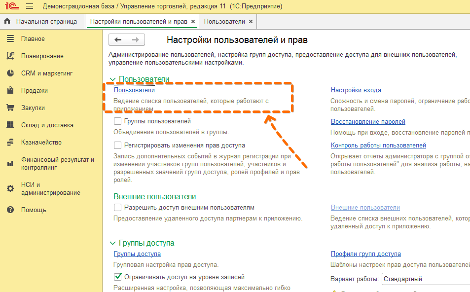
Task: Open the Профили групп доступа link
Action: [x=365, y=254]
